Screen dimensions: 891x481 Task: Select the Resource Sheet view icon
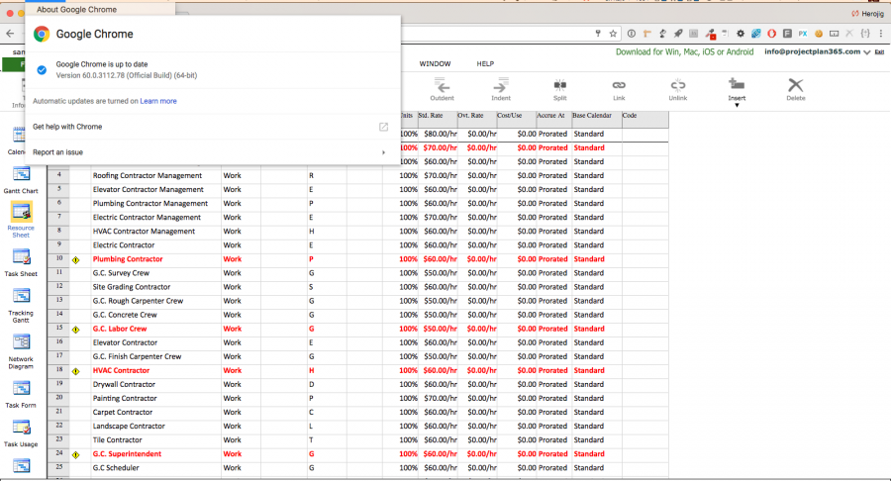(21, 212)
